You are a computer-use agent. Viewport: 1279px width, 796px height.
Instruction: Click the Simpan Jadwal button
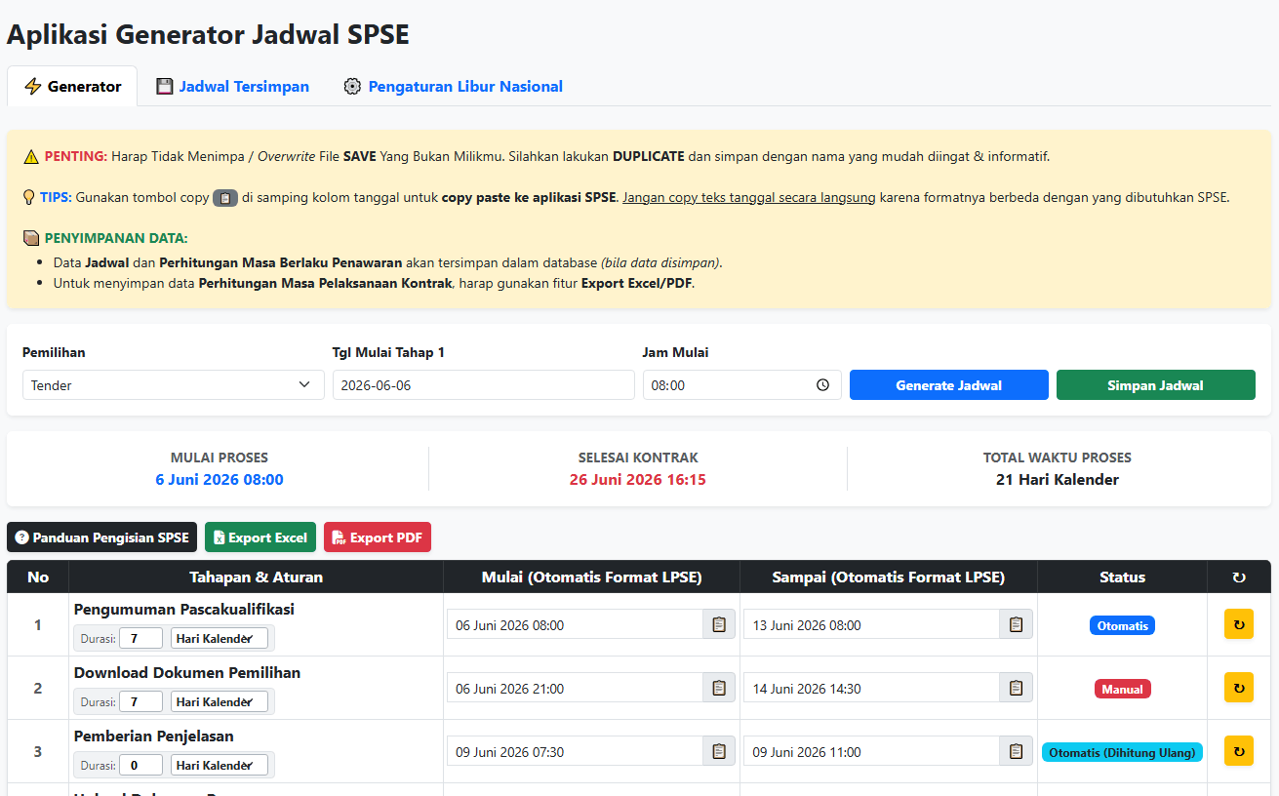click(x=1156, y=385)
